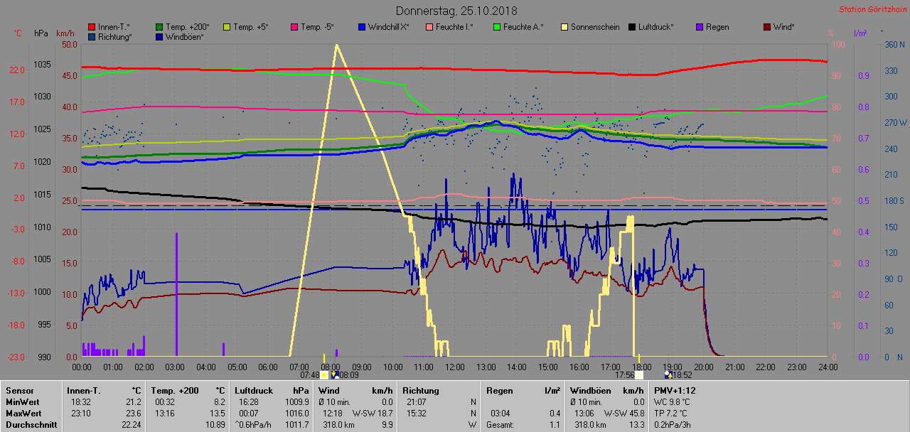Click the Temp. +200 minimum value 8.2
This screenshot has width=910, height=432.
[220, 401]
